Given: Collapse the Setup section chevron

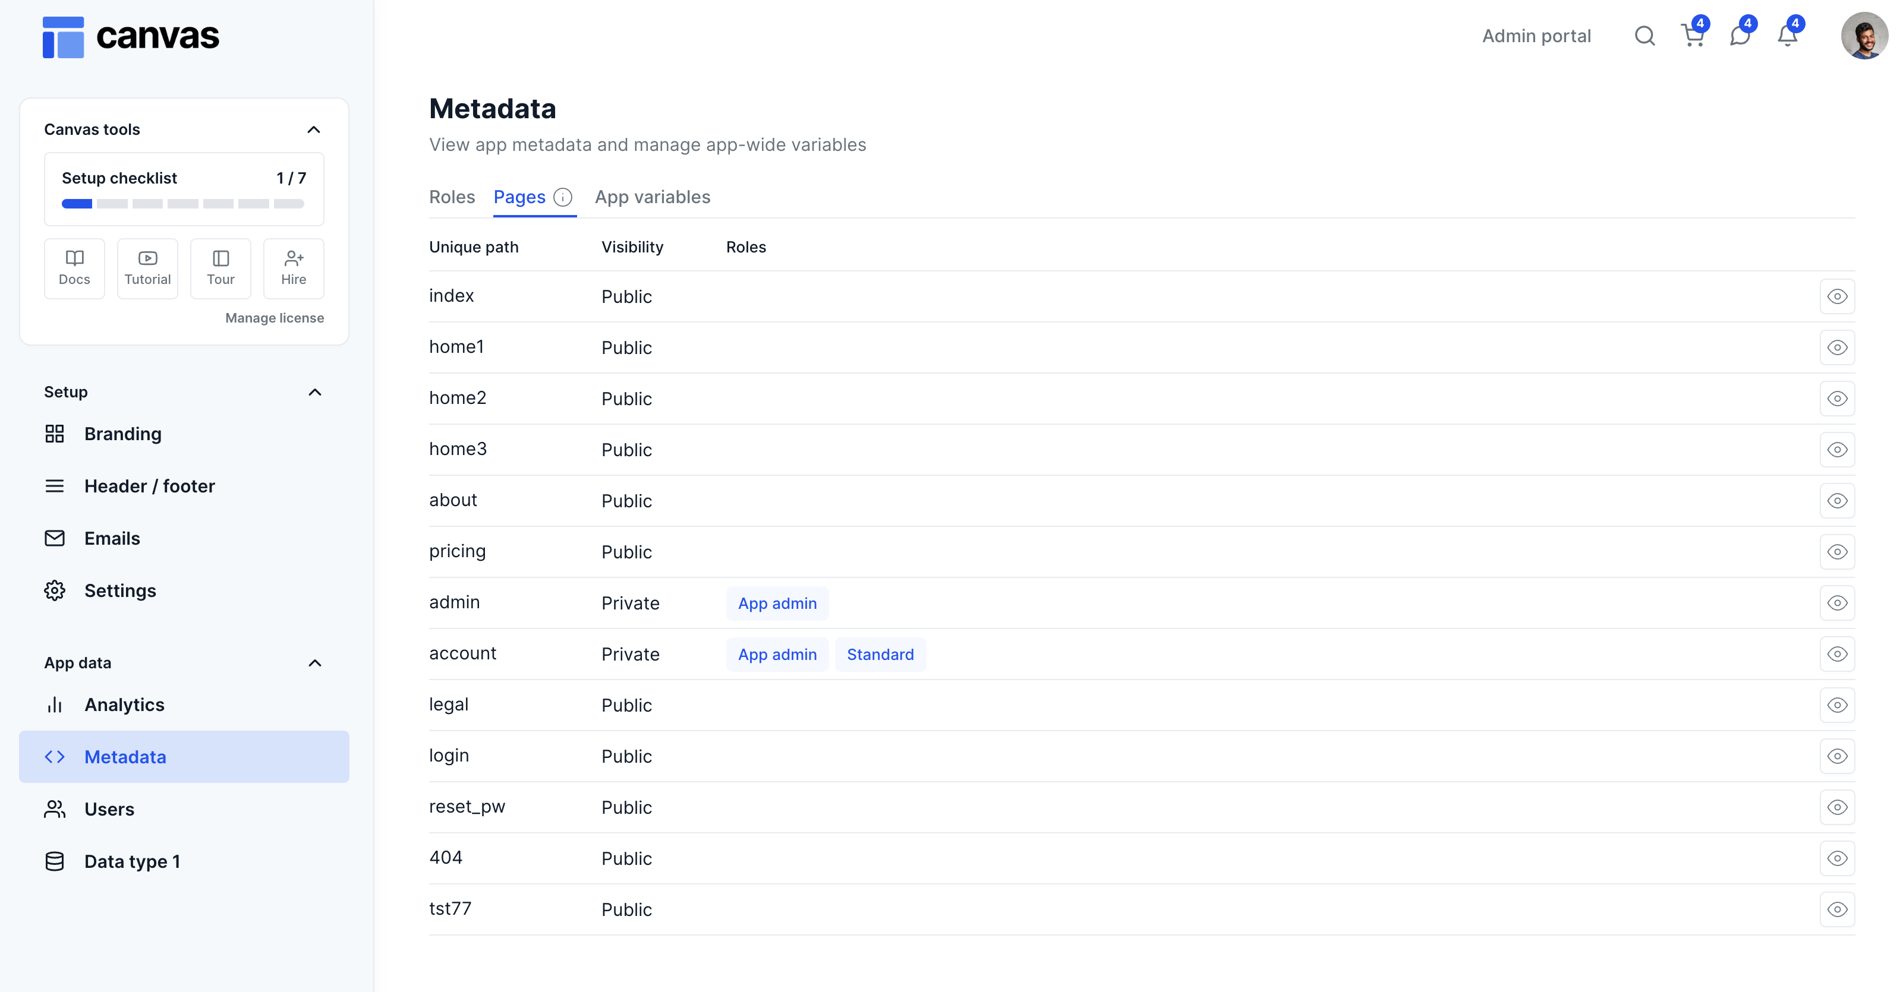Looking at the screenshot, I should (x=315, y=392).
